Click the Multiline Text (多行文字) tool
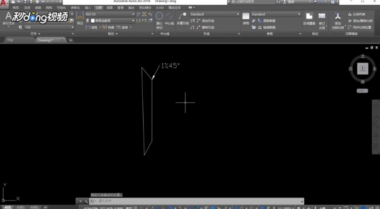The height and width of the screenshot is (209, 380). point(8,19)
